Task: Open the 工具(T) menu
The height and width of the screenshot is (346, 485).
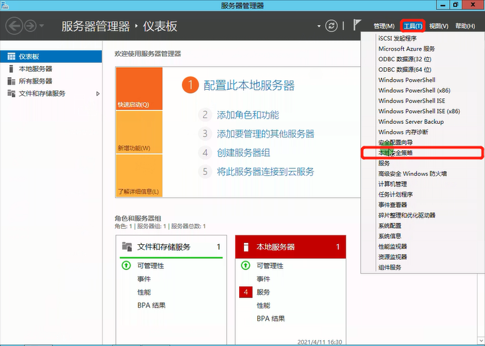Action: coord(413,26)
